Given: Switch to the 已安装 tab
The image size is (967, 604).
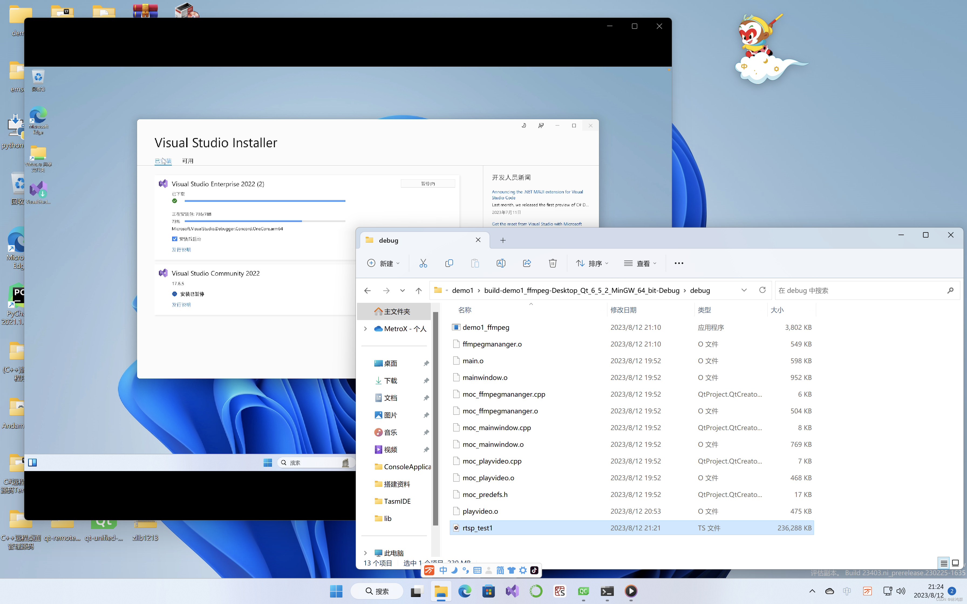Looking at the screenshot, I should click(163, 161).
